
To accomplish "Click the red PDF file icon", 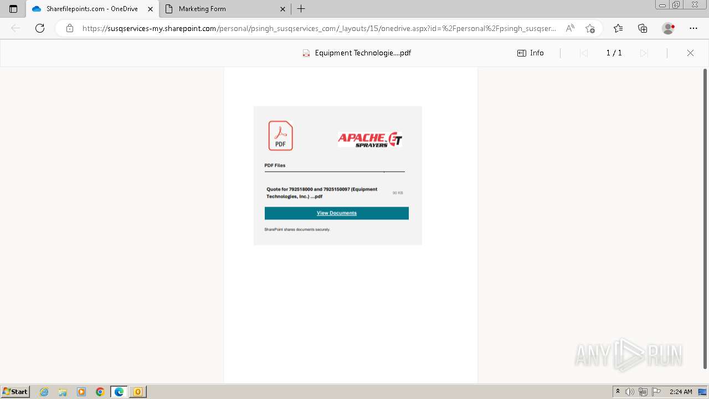I will pyautogui.click(x=281, y=136).
